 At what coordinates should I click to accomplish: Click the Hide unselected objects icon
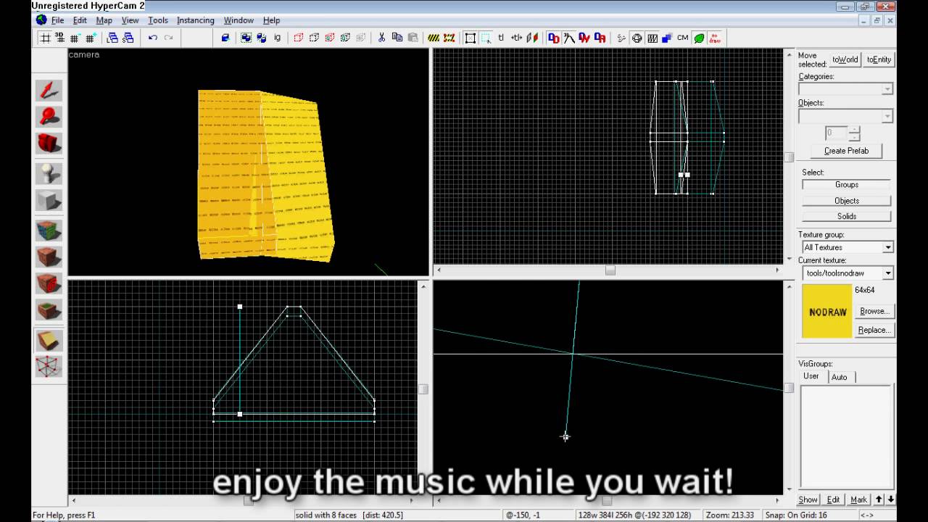tap(314, 38)
